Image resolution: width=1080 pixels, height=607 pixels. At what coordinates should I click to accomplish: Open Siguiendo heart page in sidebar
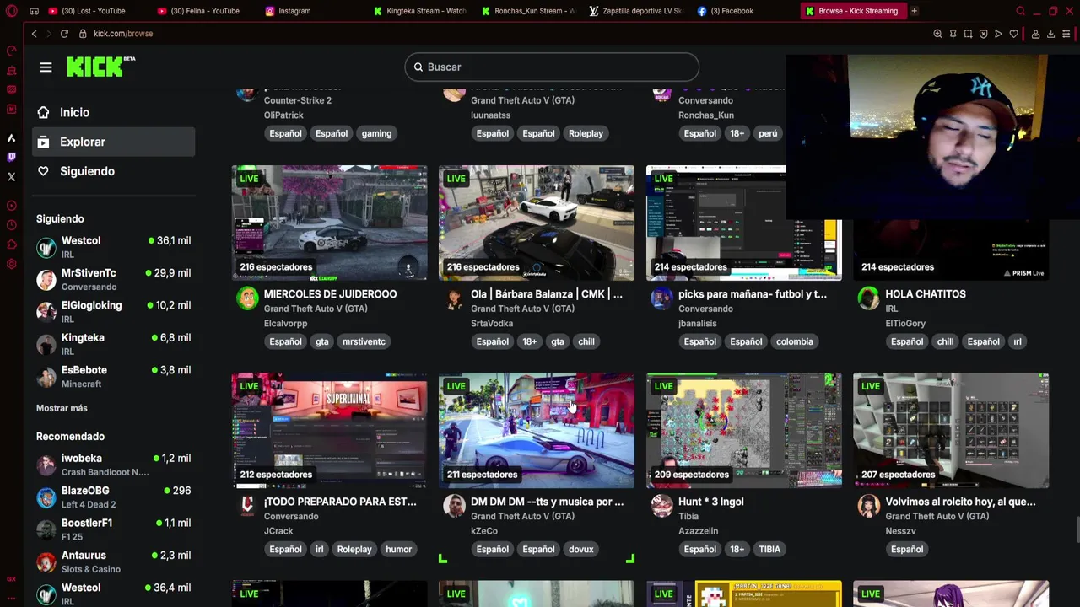click(x=114, y=171)
